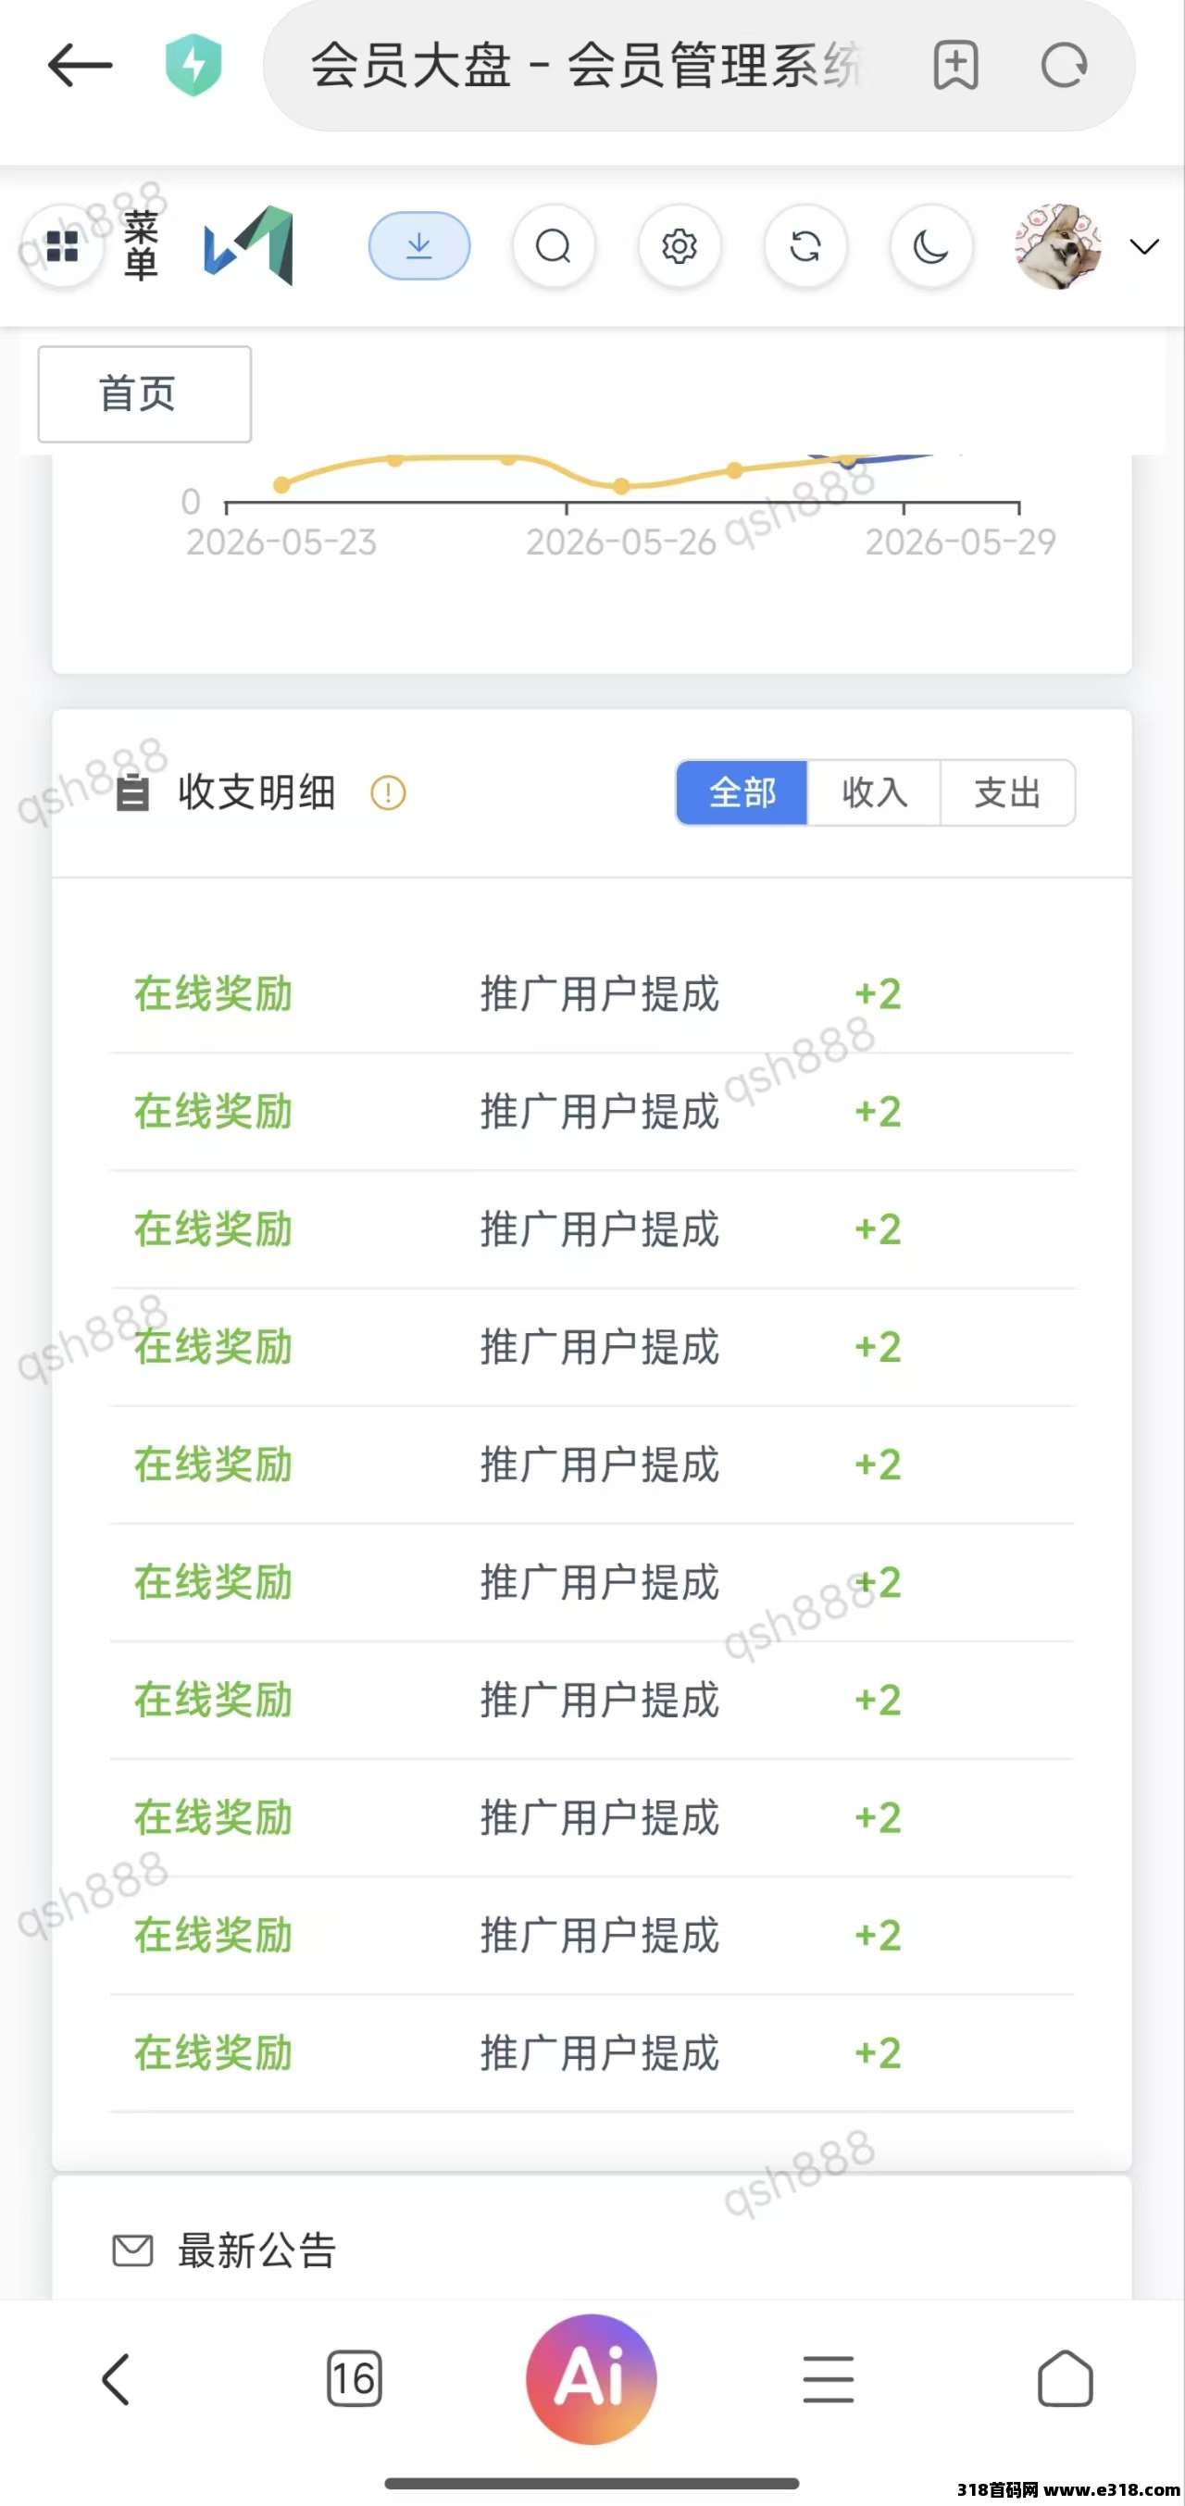Open the browser tabs counter showing 16
Image resolution: width=1185 pixels, height=2506 pixels.
pos(355,2378)
